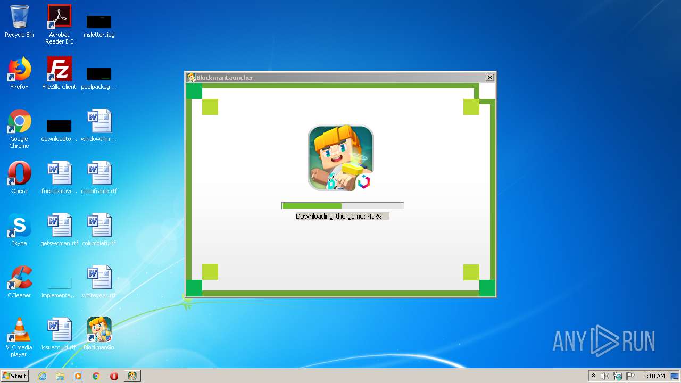Open the Recycle Bin desktop icon
This screenshot has height=383, width=681.
pyautogui.click(x=19, y=21)
